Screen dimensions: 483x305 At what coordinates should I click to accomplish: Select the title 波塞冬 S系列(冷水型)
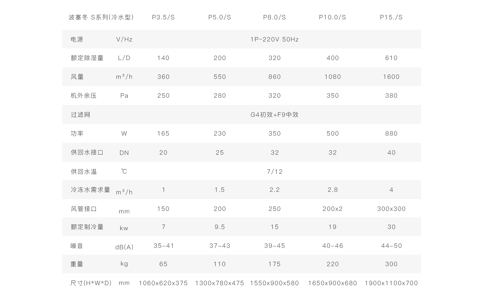pos(101,17)
